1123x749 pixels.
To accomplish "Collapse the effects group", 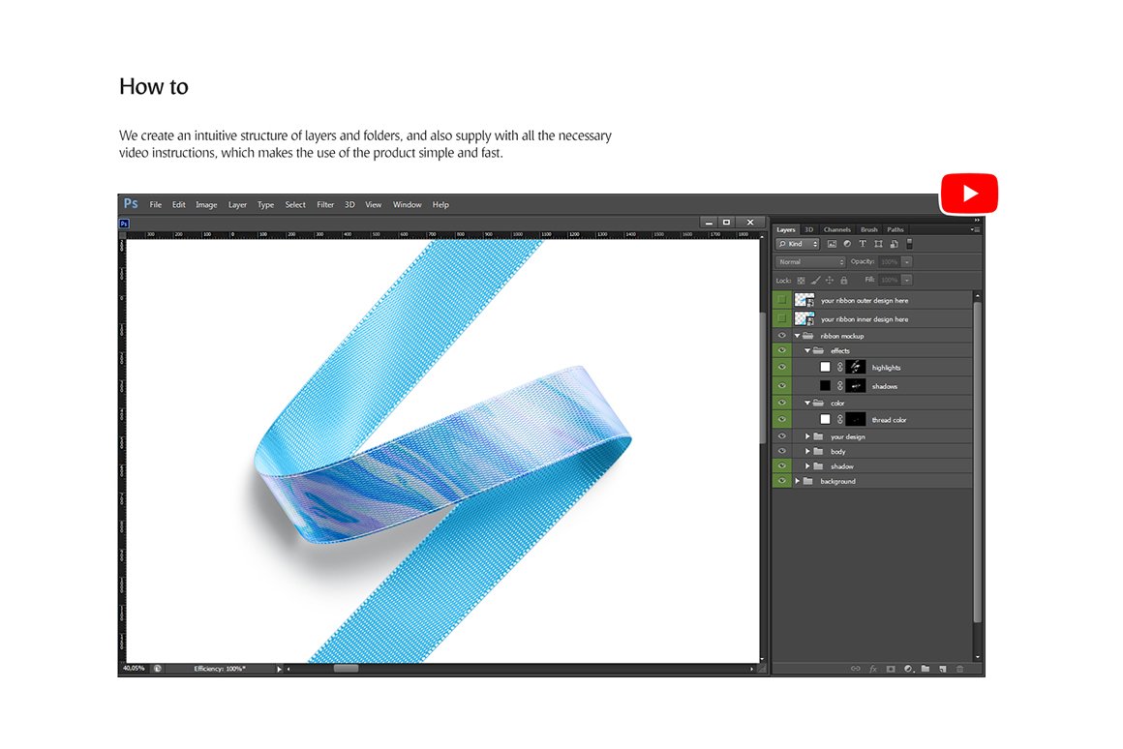I will [x=807, y=351].
